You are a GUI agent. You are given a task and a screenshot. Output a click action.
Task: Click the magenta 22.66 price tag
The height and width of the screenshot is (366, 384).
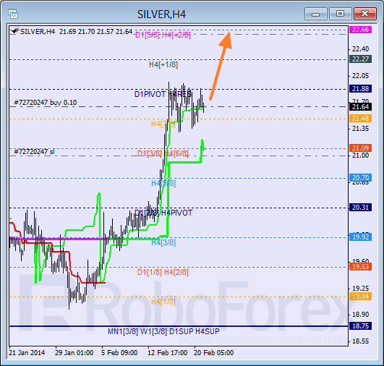pyautogui.click(x=360, y=30)
